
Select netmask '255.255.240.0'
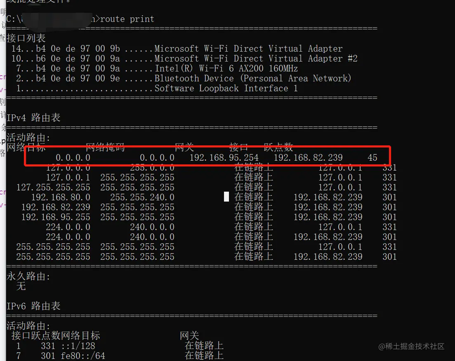(x=142, y=197)
